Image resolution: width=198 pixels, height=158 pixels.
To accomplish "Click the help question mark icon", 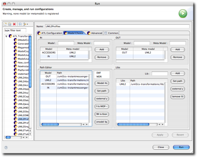I will tap(6, 148).
